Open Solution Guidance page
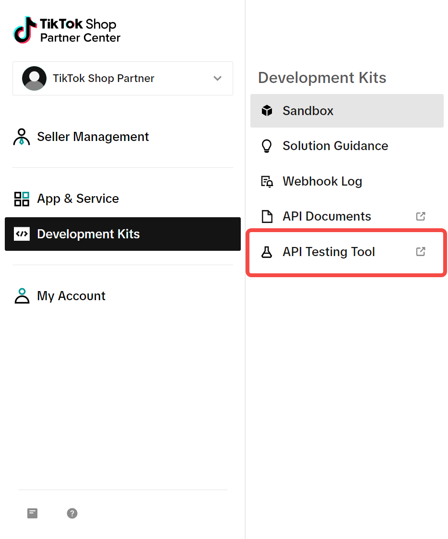 coord(335,146)
